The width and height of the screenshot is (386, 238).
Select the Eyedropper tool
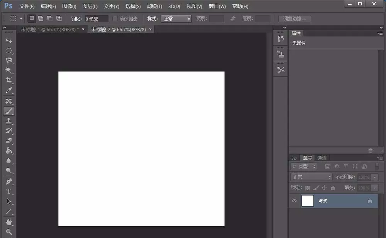[x=9, y=90]
